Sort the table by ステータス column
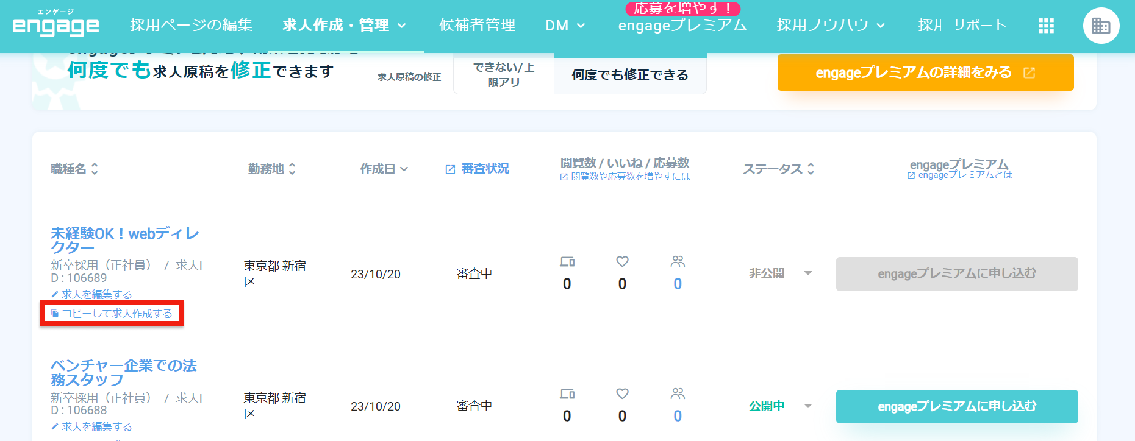Screen dimensions: 1135x441 coord(779,169)
